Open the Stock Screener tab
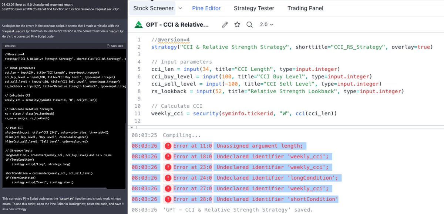444x214 pixels. point(153,8)
